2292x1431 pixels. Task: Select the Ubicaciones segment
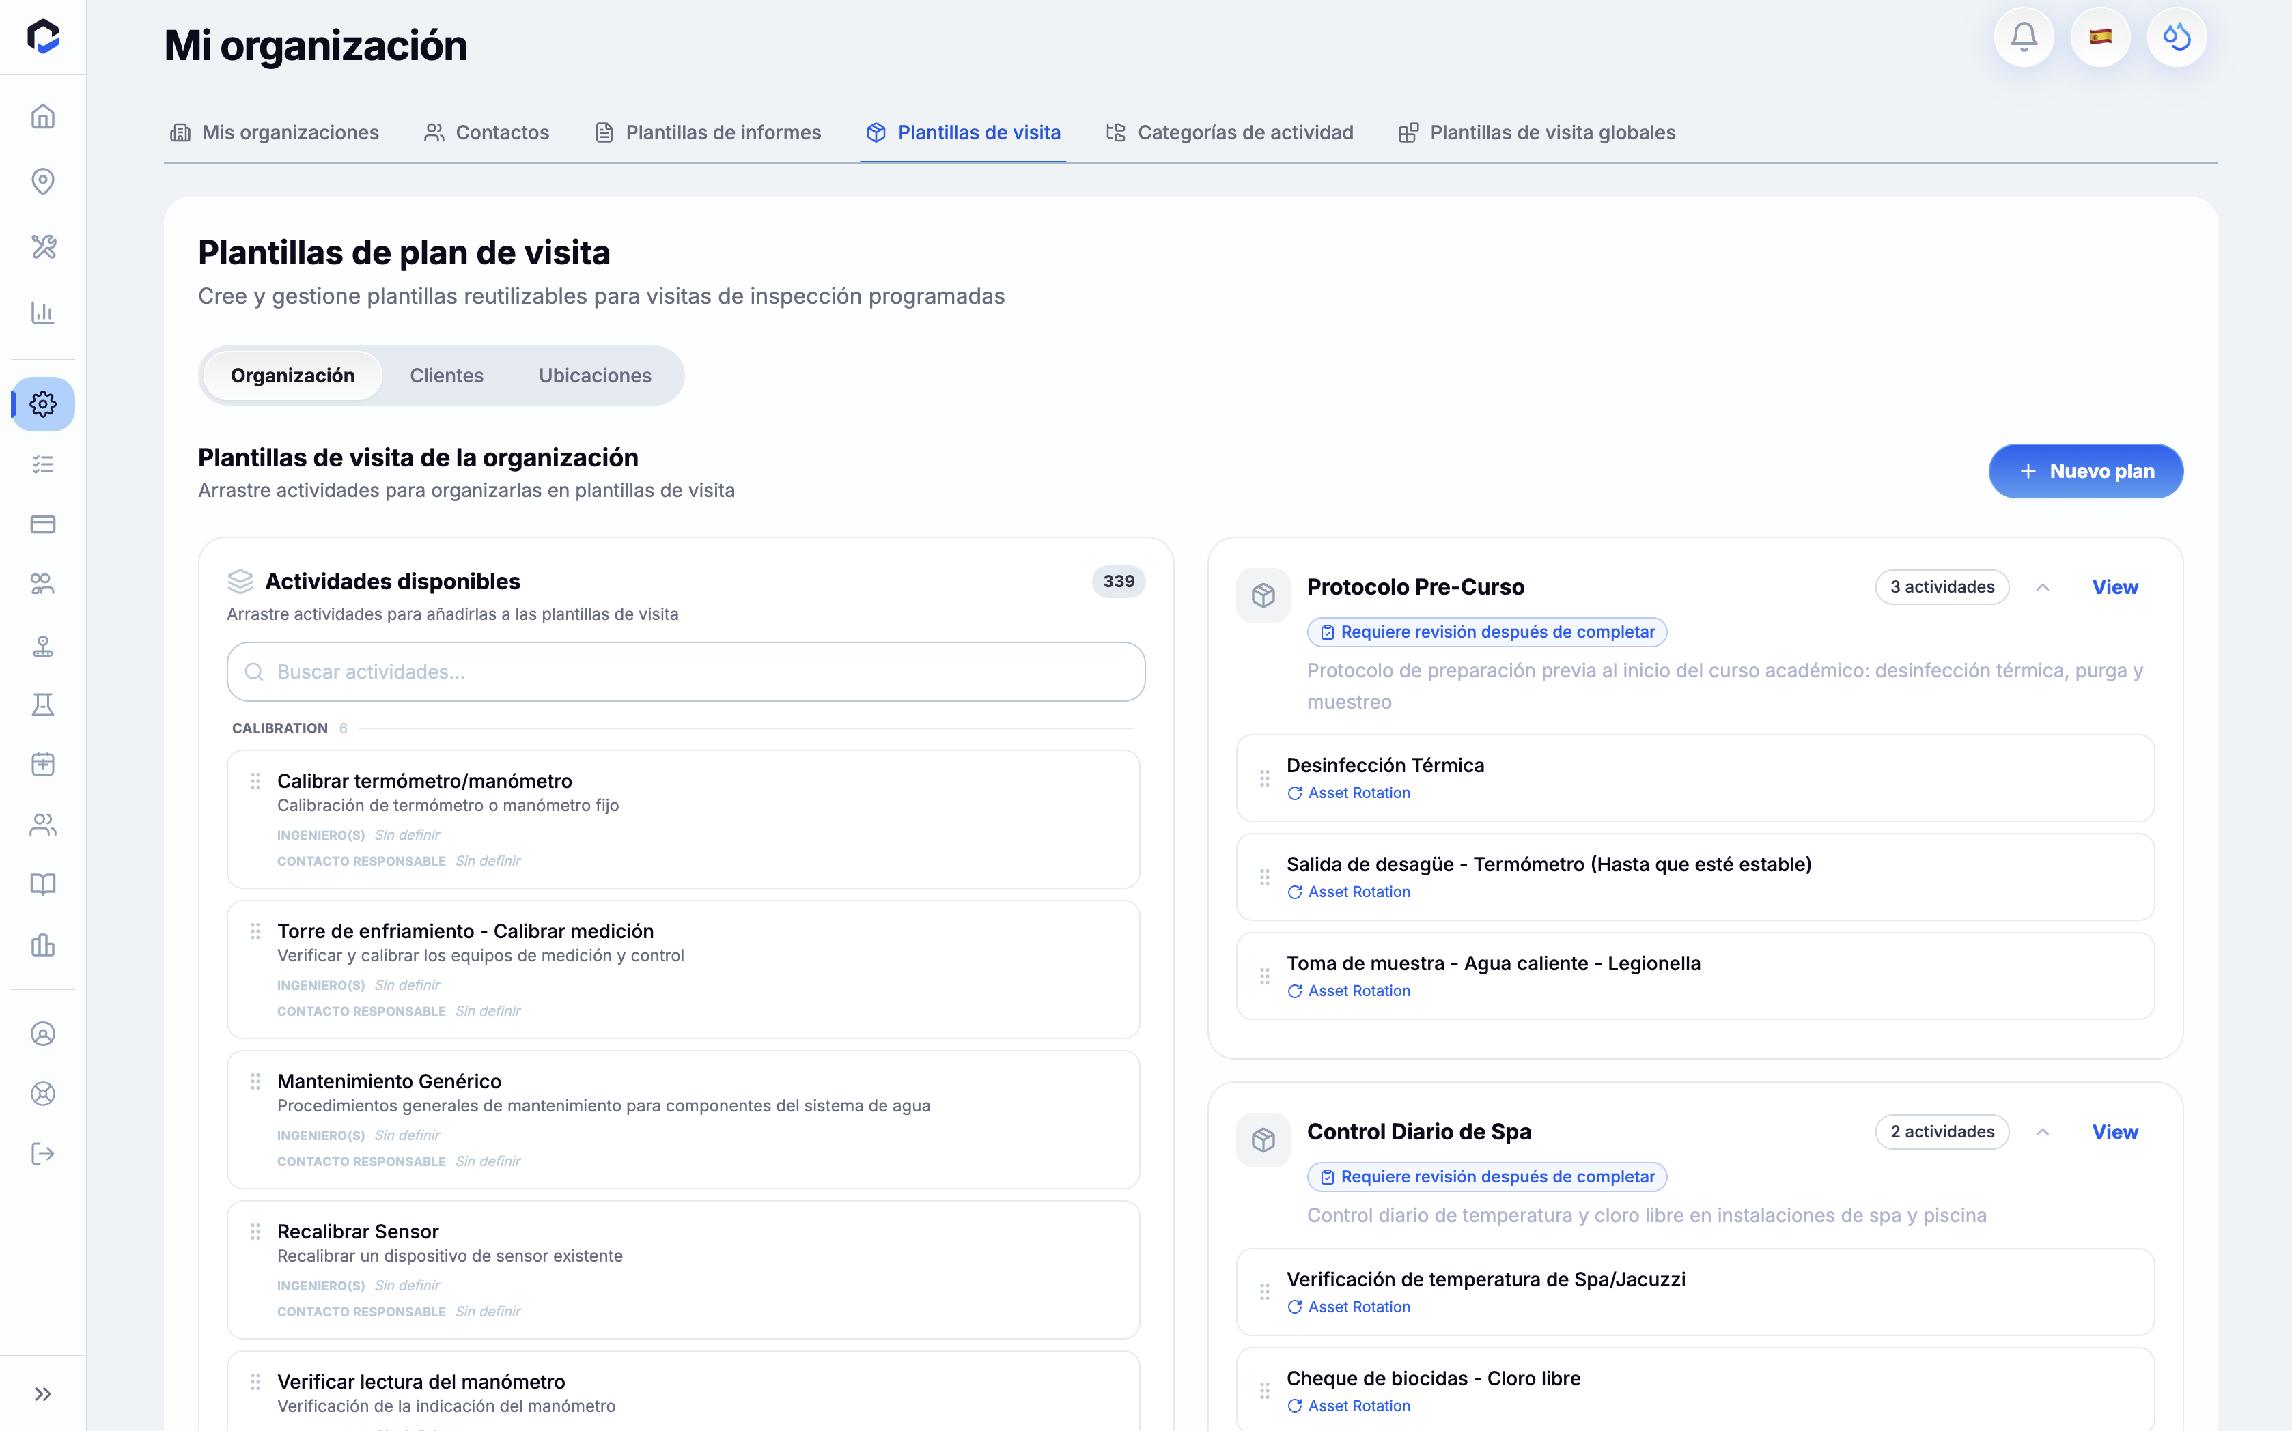tap(596, 376)
